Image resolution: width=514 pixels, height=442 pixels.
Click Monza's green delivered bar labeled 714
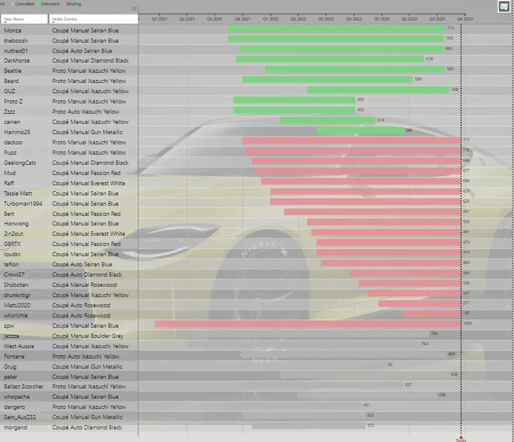pos(336,29)
